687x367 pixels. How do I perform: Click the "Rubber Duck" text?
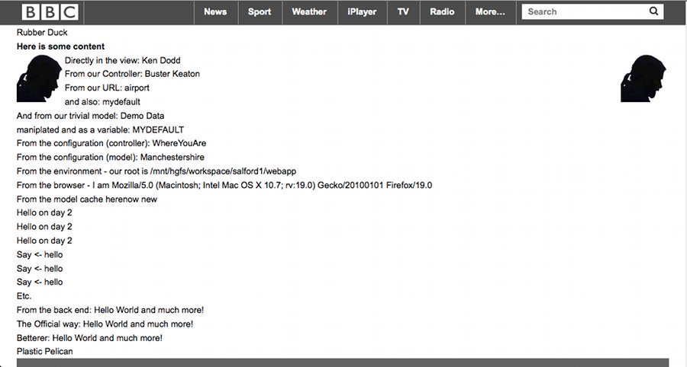click(42, 33)
